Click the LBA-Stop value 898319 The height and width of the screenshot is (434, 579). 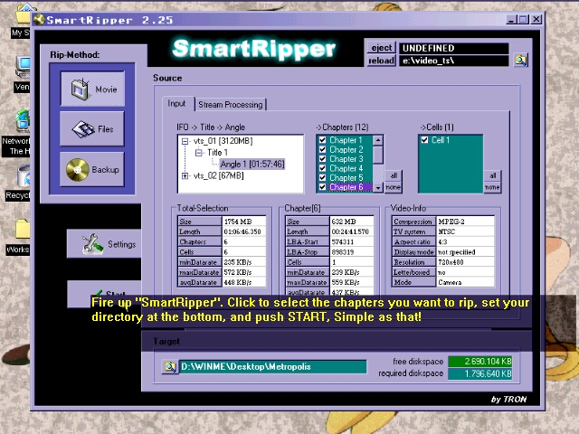[x=352, y=252]
